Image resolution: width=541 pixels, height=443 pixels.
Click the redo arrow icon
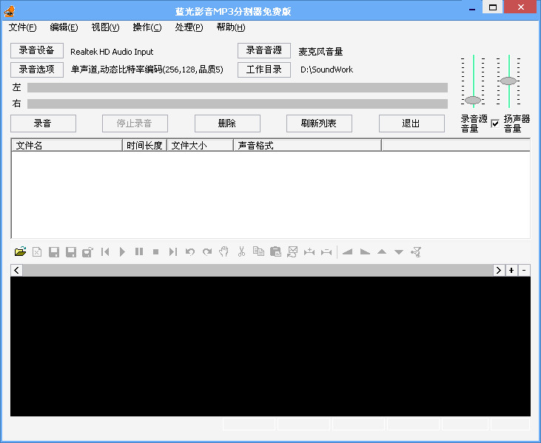coord(207,252)
